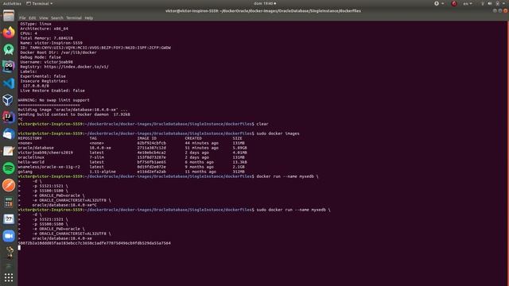Click the volume speaker icon

coord(490,3)
